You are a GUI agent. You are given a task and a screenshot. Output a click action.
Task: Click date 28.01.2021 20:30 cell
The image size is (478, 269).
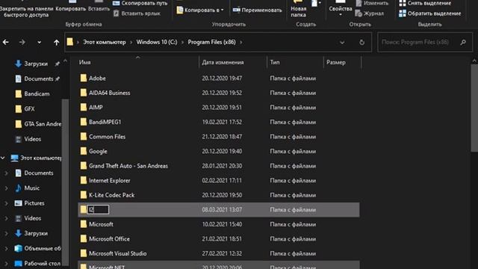click(222, 166)
